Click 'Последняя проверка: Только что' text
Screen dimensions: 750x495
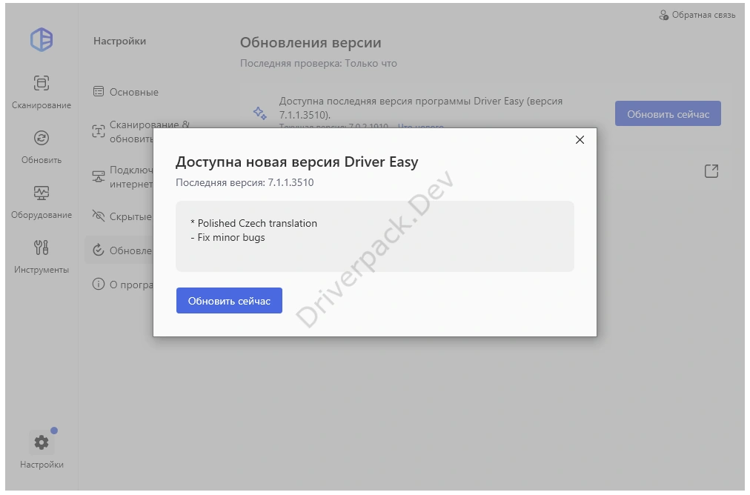(x=319, y=63)
